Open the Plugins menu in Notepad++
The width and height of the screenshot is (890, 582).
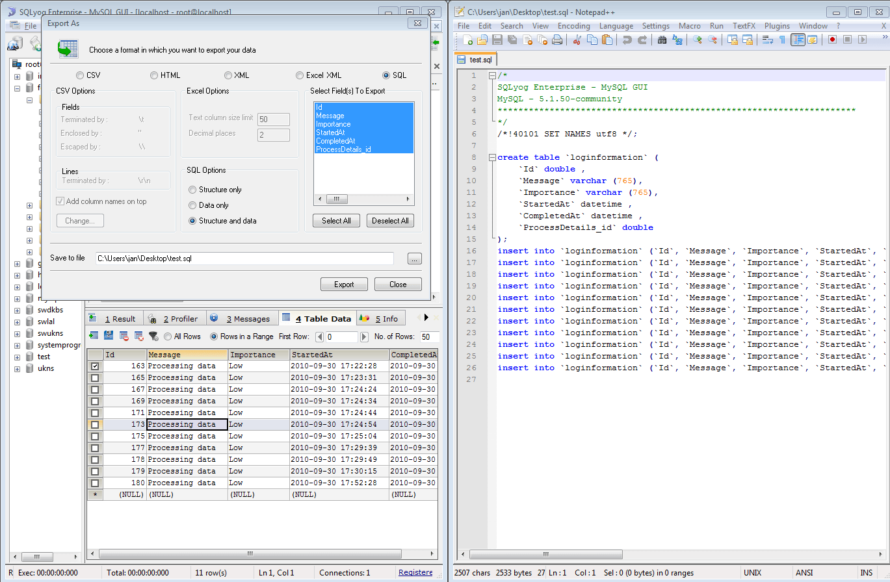tap(777, 26)
